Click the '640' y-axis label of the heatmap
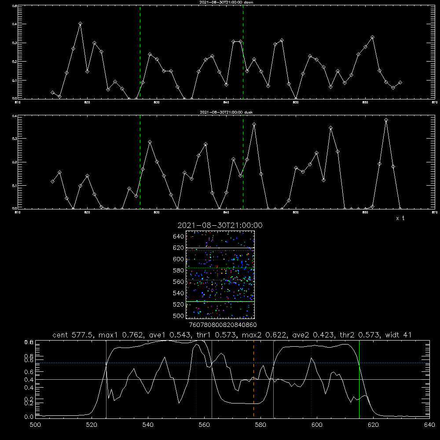Viewport: 440px width, 440px height. tap(179, 237)
